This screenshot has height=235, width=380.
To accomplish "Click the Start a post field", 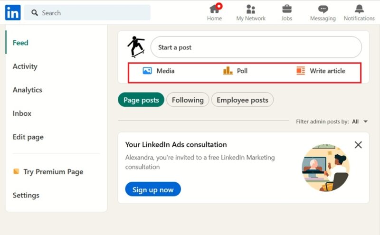I will click(x=256, y=47).
